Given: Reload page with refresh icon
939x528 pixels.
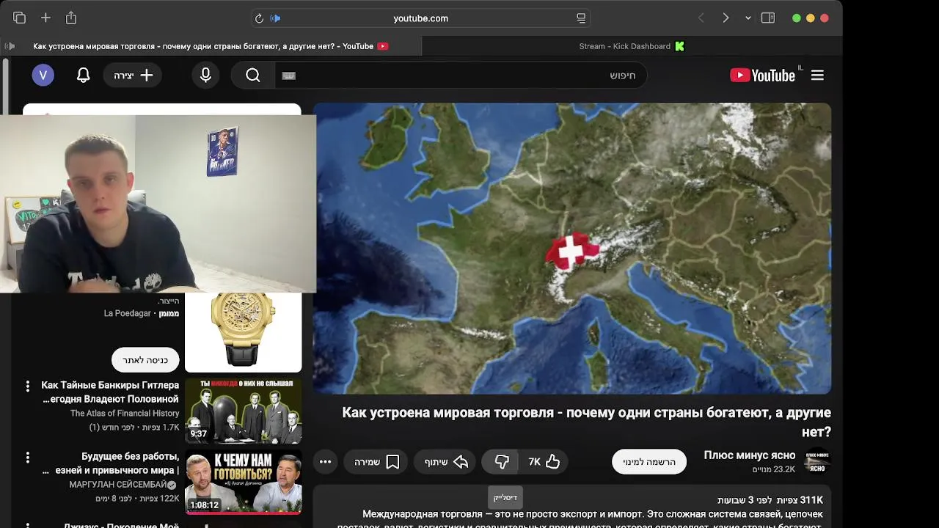Looking at the screenshot, I should tap(259, 18).
